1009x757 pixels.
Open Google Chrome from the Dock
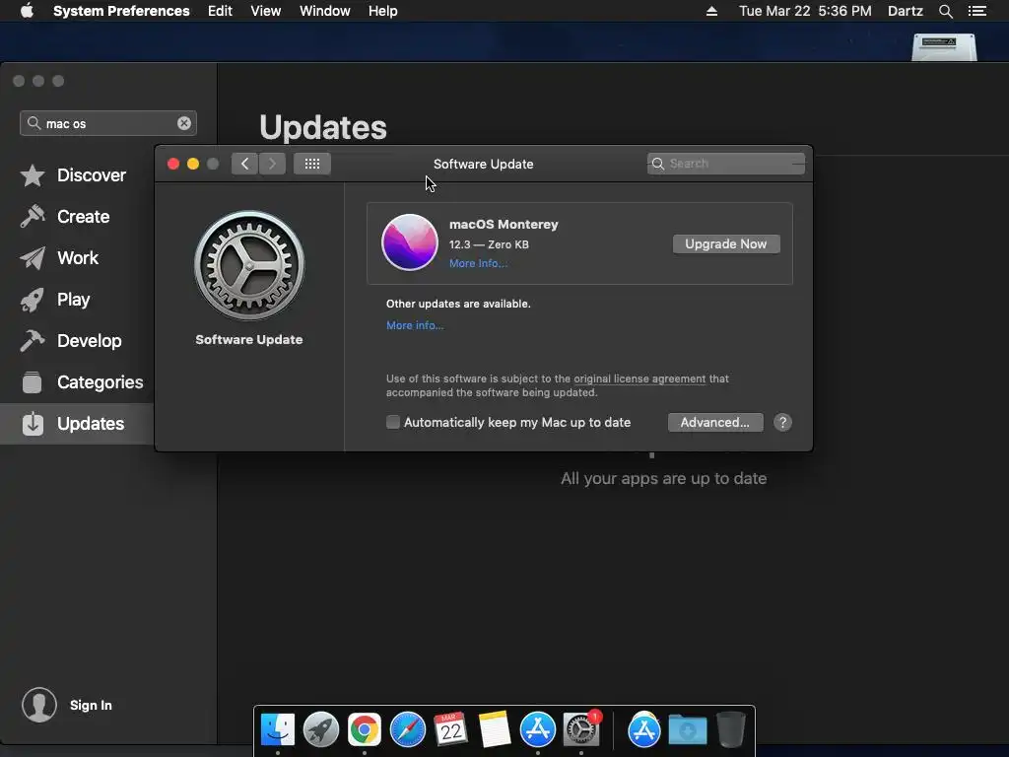coord(365,730)
